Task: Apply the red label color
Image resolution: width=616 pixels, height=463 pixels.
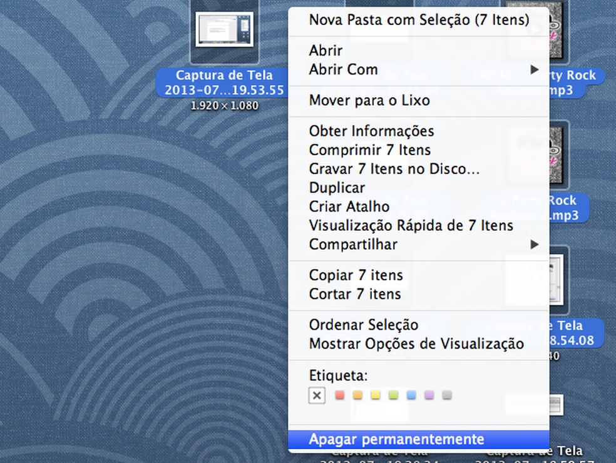Action: pos(340,395)
